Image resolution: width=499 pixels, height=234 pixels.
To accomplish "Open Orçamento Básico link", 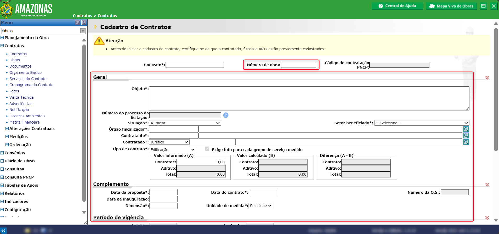I will point(25,73).
